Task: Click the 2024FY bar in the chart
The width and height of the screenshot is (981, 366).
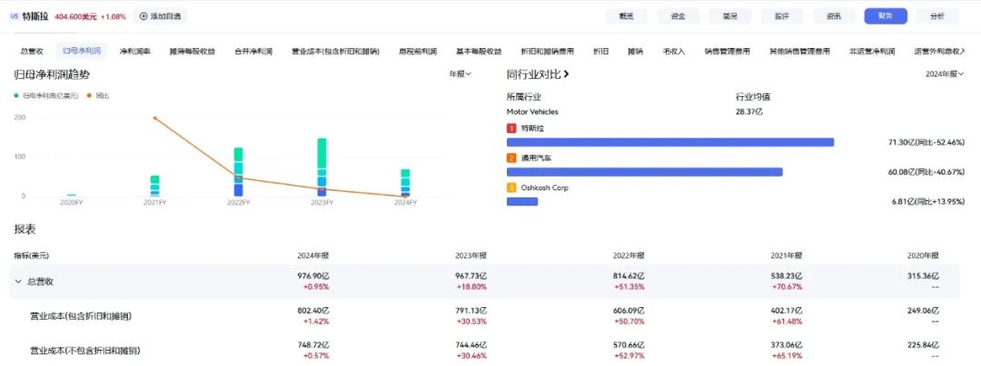Action: (405, 183)
